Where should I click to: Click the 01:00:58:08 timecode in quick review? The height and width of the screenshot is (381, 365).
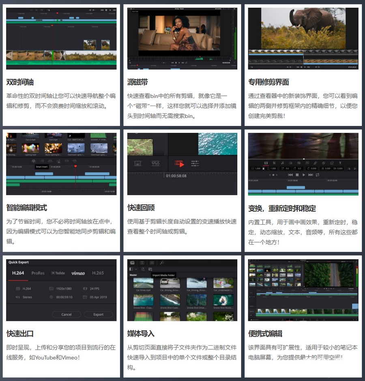coord(176,176)
